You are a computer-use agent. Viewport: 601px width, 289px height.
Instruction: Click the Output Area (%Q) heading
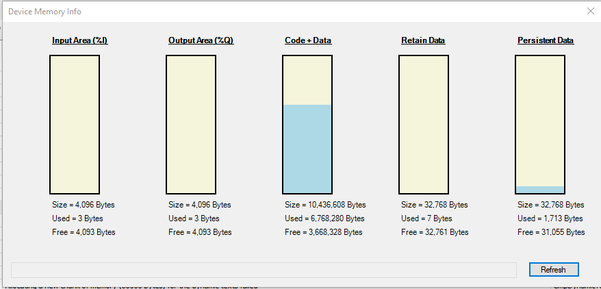(x=201, y=40)
